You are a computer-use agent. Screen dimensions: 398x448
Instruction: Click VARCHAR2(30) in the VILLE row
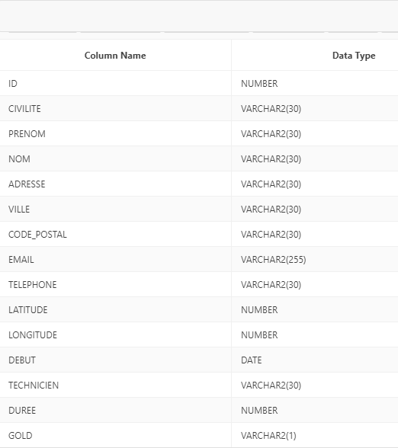coord(271,209)
